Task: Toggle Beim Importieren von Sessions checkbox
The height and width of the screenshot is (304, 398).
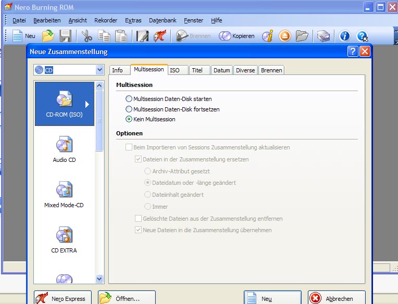Action: 129,147
